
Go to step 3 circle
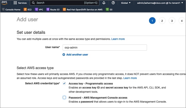[x=172, y=21]
